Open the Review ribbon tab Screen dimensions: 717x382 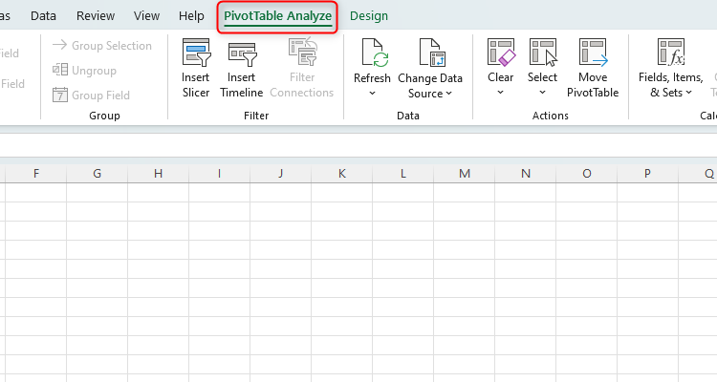pyautogui.click(x=95, y=16)
